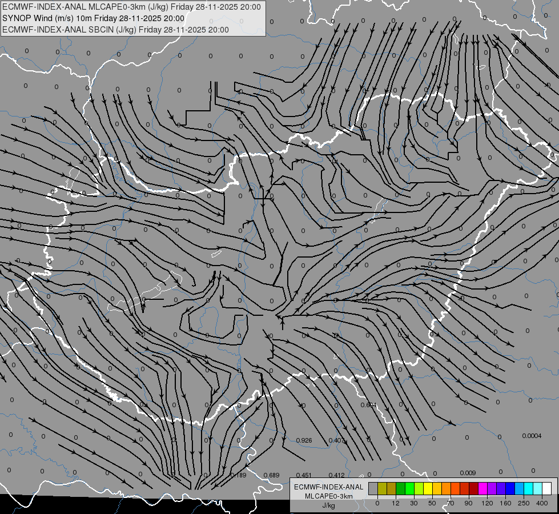559x514 pixels.
Task: Select the dark green legend swatch
Action: tap(401, 488)
